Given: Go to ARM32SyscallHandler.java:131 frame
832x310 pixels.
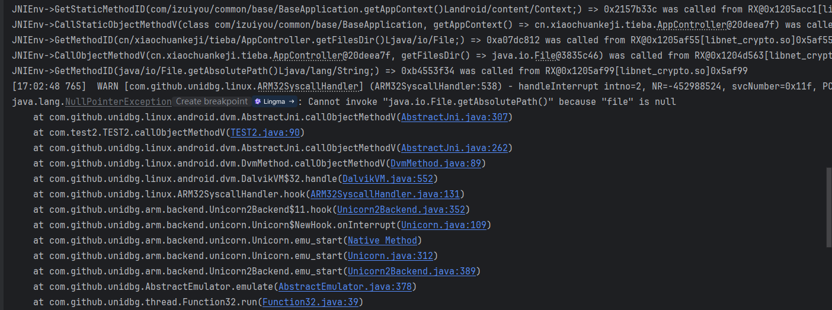Looking at the screenshot, I should point(385,194).
